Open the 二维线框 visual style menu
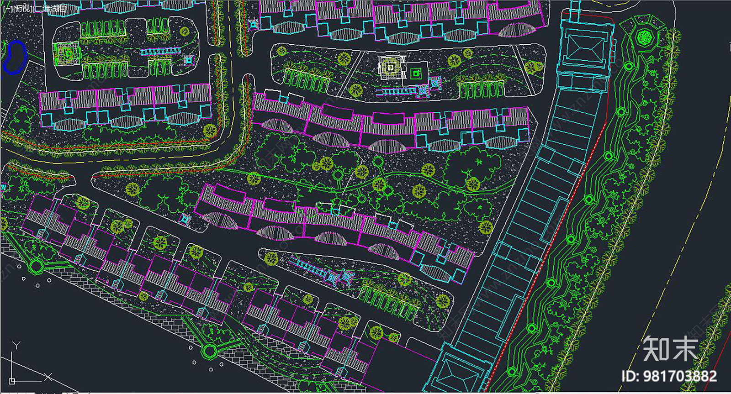 pos(50,8)
